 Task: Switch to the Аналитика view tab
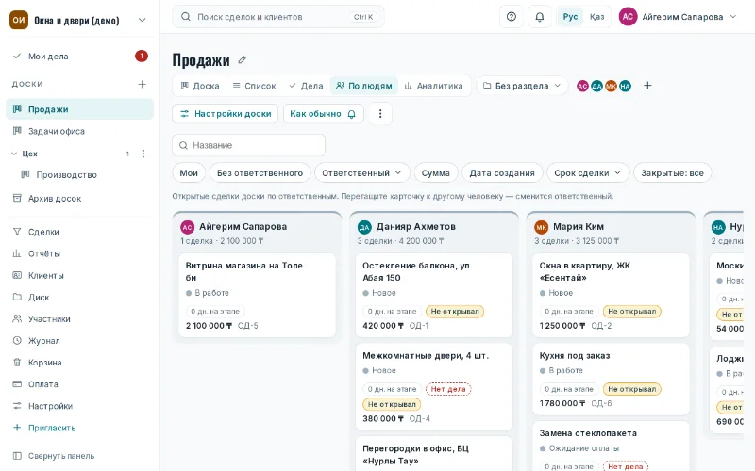[x=433, y=86]
